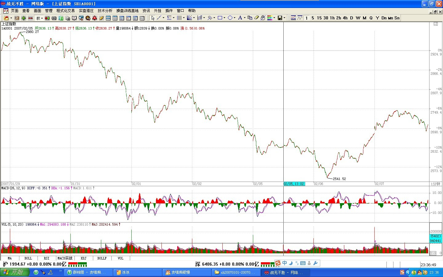This screenshot has height=277, width=443.
Task: Click the text annotation 'A' tool
Action: [240, 18]
